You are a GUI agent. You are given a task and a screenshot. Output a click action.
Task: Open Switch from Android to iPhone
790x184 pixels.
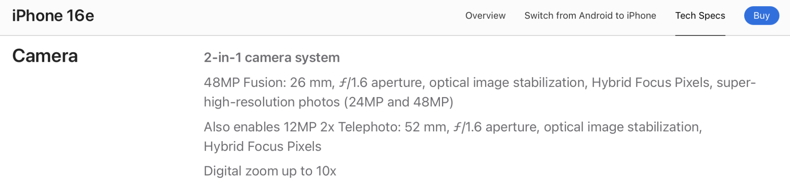[590, 16]
